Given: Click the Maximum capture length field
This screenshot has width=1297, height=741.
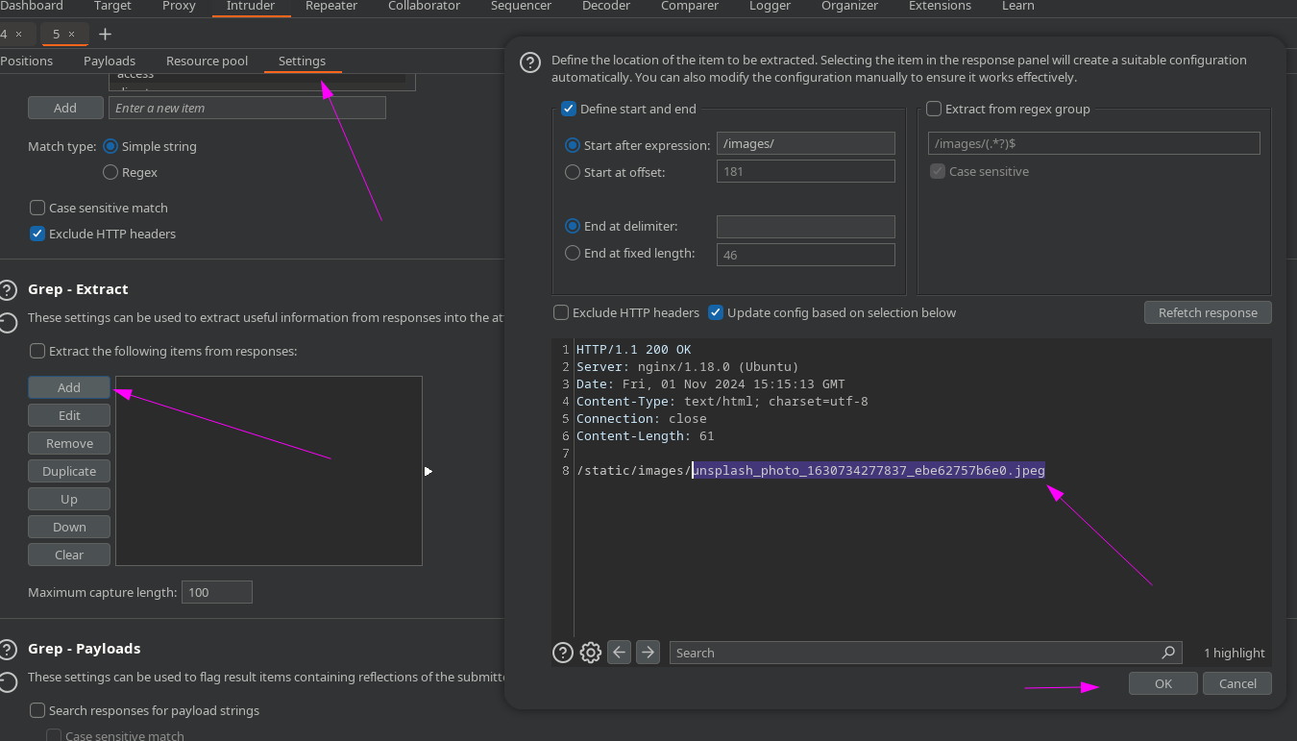Looking at the screenshot, I should pos(217,592).
